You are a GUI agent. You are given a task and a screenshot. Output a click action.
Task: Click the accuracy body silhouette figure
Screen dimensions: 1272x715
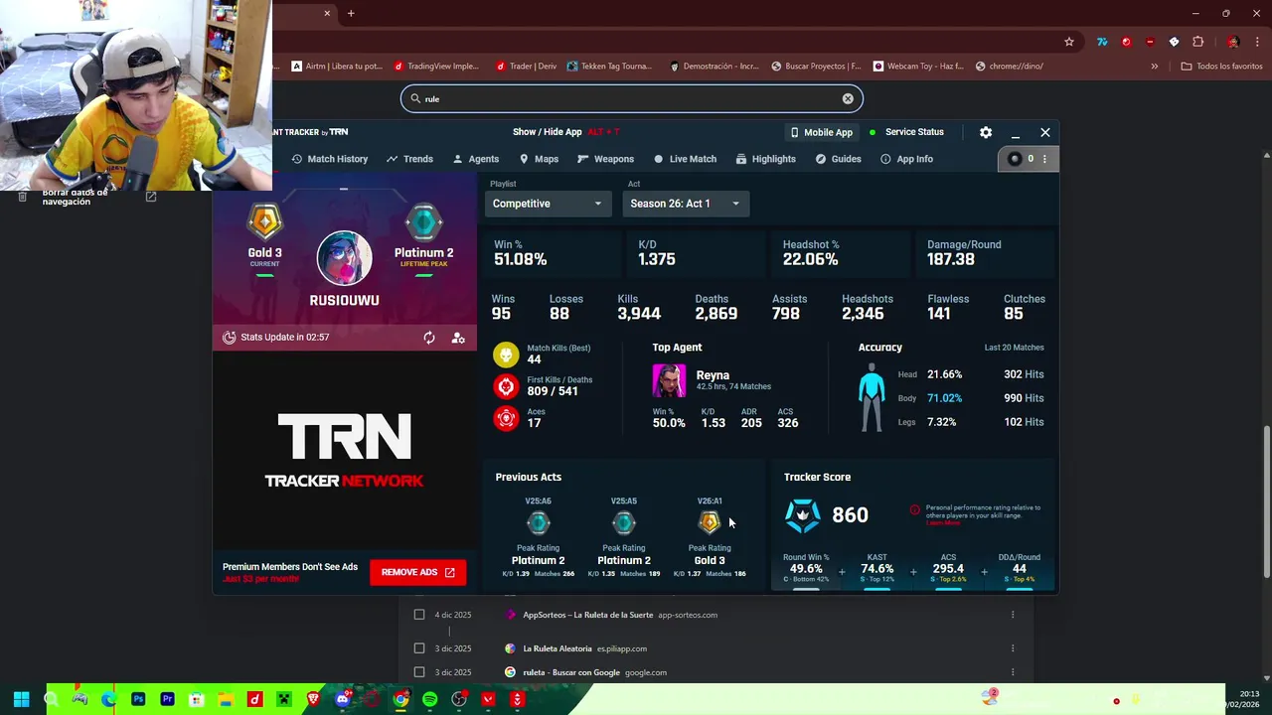point(872,397)
